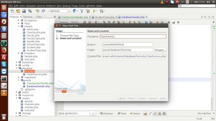The height and width of the screenshot is (121, 216).
Task: Click the editor maximize window icon near tabs
Action: 213,17
